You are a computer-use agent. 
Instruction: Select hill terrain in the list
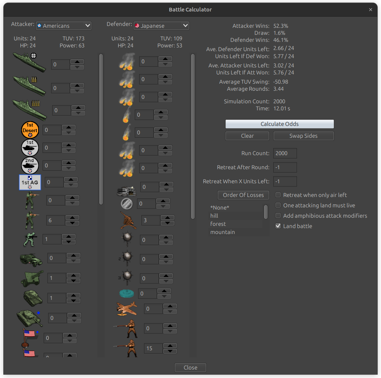coord(214,215)
